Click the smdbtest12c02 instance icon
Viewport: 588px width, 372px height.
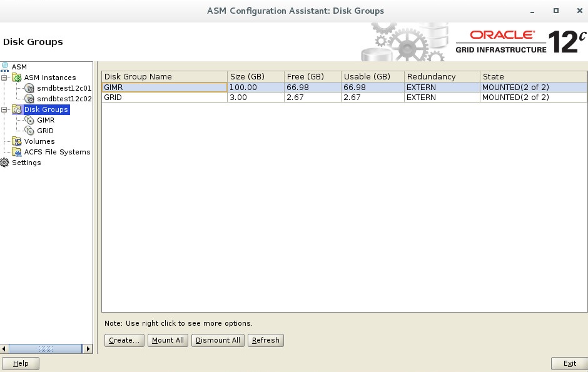[29, 99]
